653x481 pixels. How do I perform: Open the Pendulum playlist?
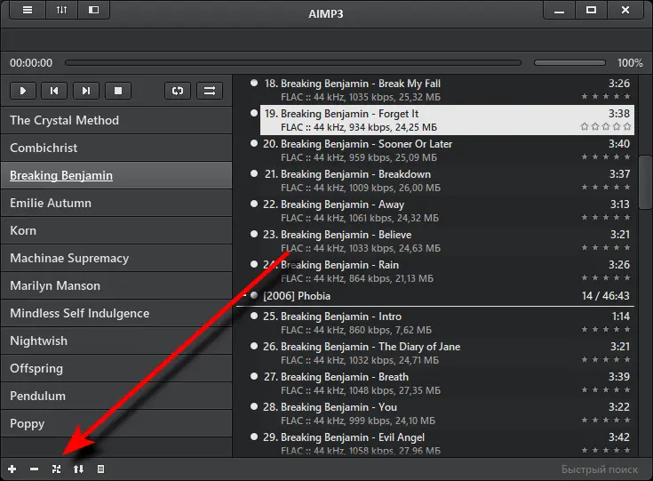coord(116,396)
